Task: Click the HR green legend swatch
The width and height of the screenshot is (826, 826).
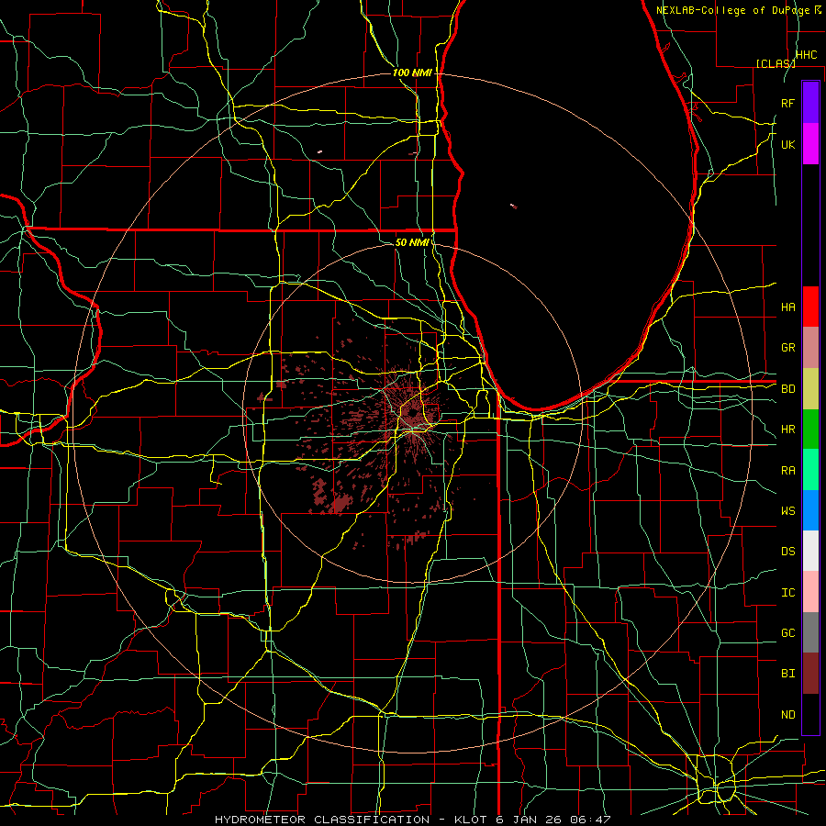Action: click(x=810, y=429)
